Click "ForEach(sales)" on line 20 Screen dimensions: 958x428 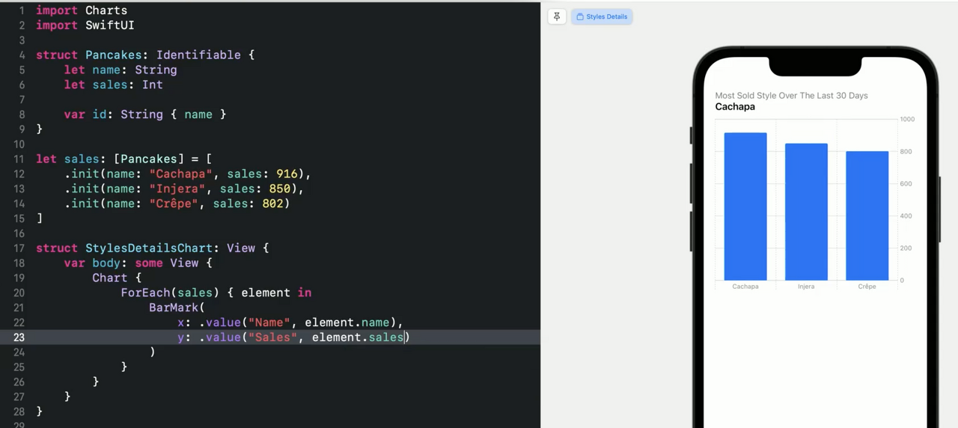pos(171,293)
